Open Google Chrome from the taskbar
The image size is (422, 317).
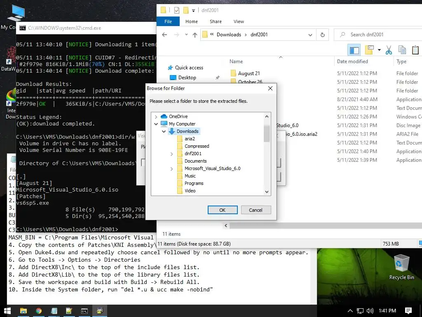(x=39, y=311)
